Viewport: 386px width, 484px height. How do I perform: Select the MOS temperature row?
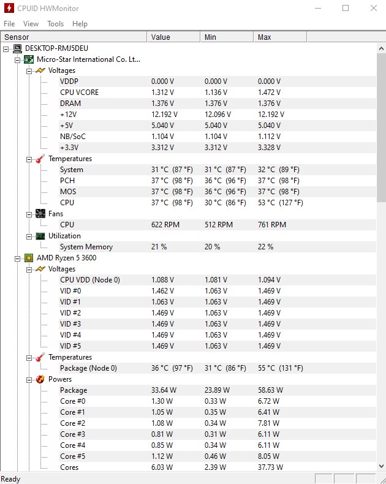coord(218,192)
